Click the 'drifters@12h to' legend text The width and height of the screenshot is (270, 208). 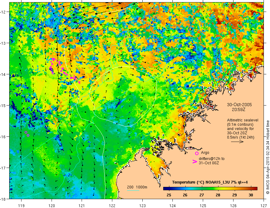pyautogui.click(x=212, y=159)
